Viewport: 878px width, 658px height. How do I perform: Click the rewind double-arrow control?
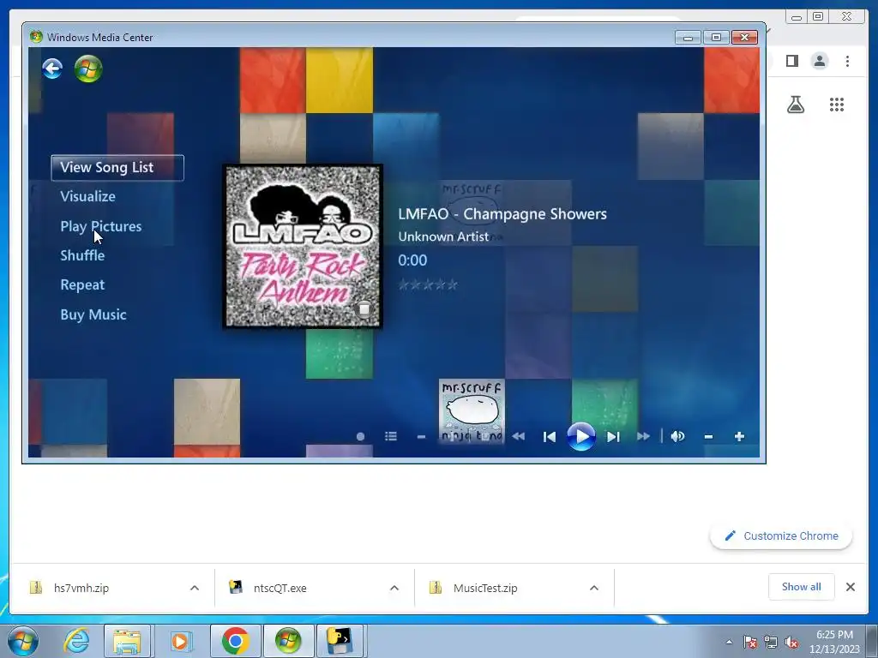coord(519,436)
